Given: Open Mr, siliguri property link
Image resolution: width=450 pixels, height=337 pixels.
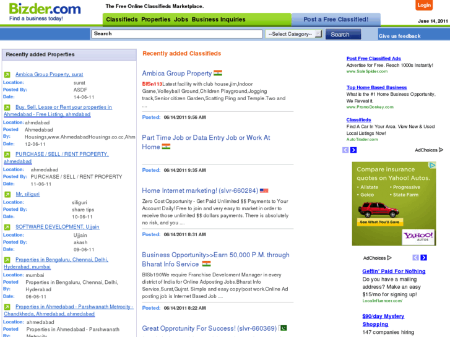Looking at the screenshot, I should coord(28,194).
